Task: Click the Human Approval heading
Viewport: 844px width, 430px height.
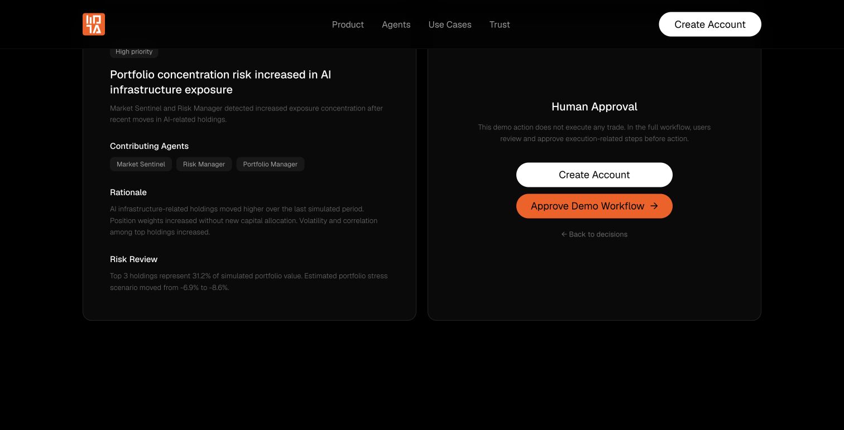Action: pyautogui.click(x=594, y=107)
